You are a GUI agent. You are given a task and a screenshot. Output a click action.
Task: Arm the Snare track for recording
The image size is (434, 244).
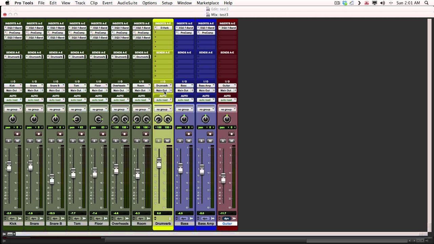pos(39,134)
